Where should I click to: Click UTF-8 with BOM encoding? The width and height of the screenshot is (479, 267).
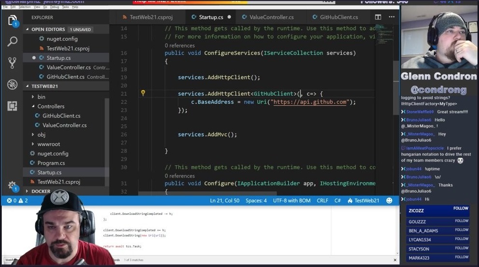tap(292, 201)
